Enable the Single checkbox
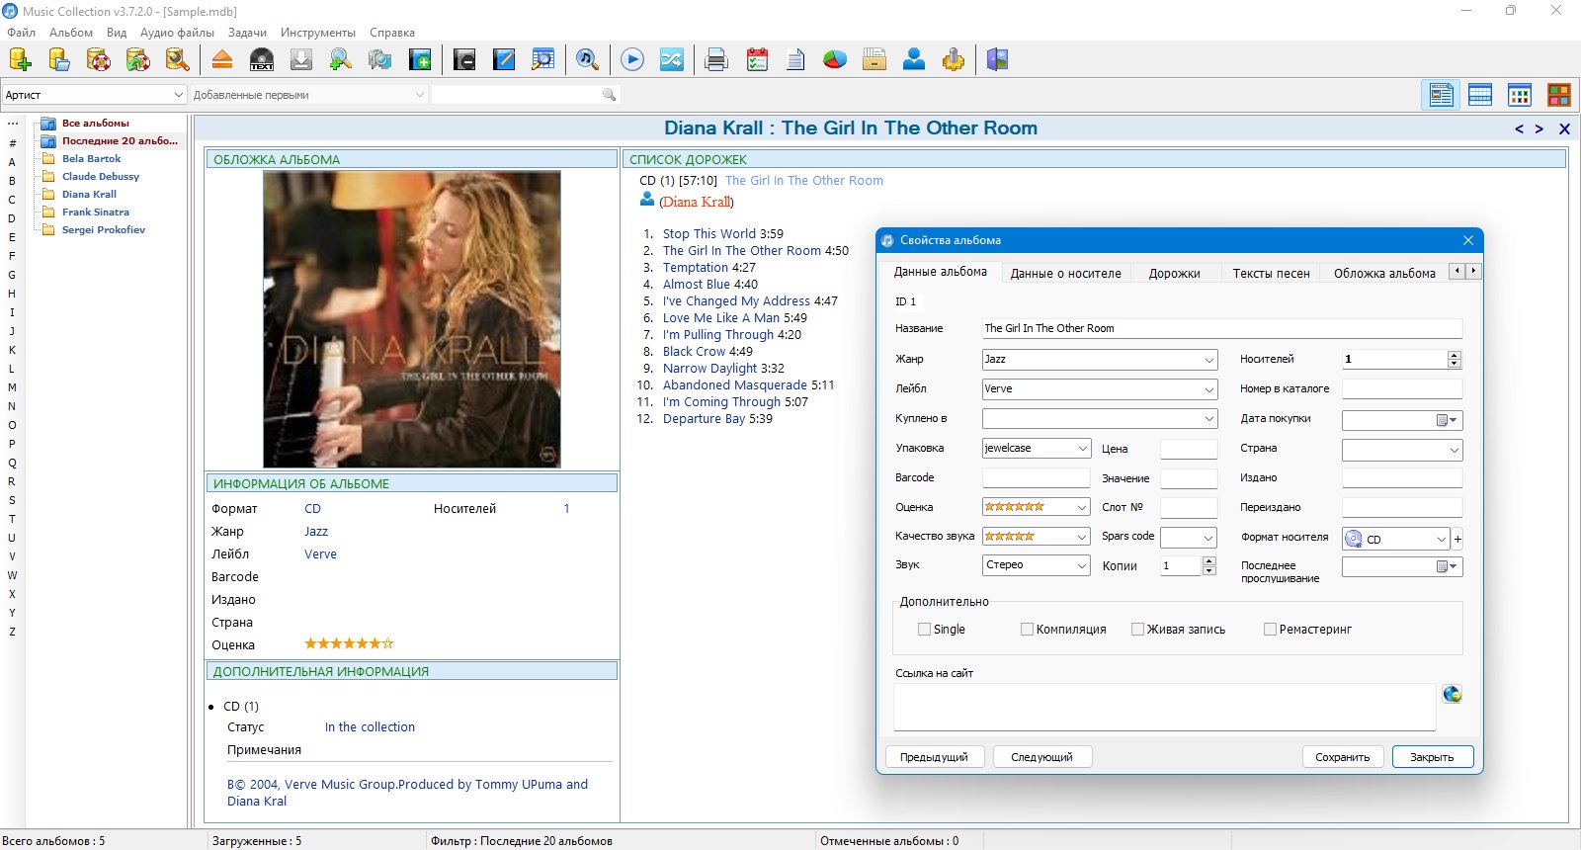The image size is (1581, 850). pos(924,629)
